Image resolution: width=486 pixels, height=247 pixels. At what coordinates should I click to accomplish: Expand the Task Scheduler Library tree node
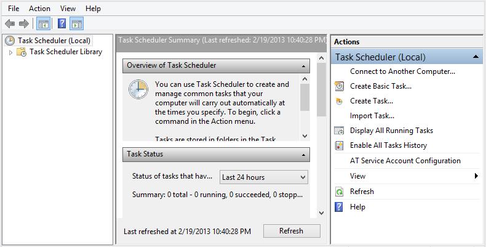[10, 52]
